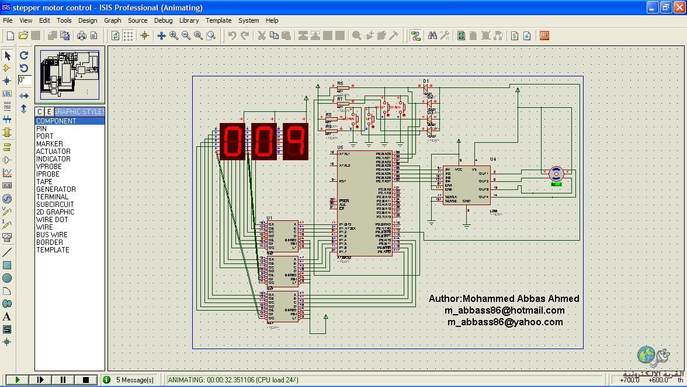Open the Graph menu
This screenshot has width=687, height=387.
pos(113,20)
